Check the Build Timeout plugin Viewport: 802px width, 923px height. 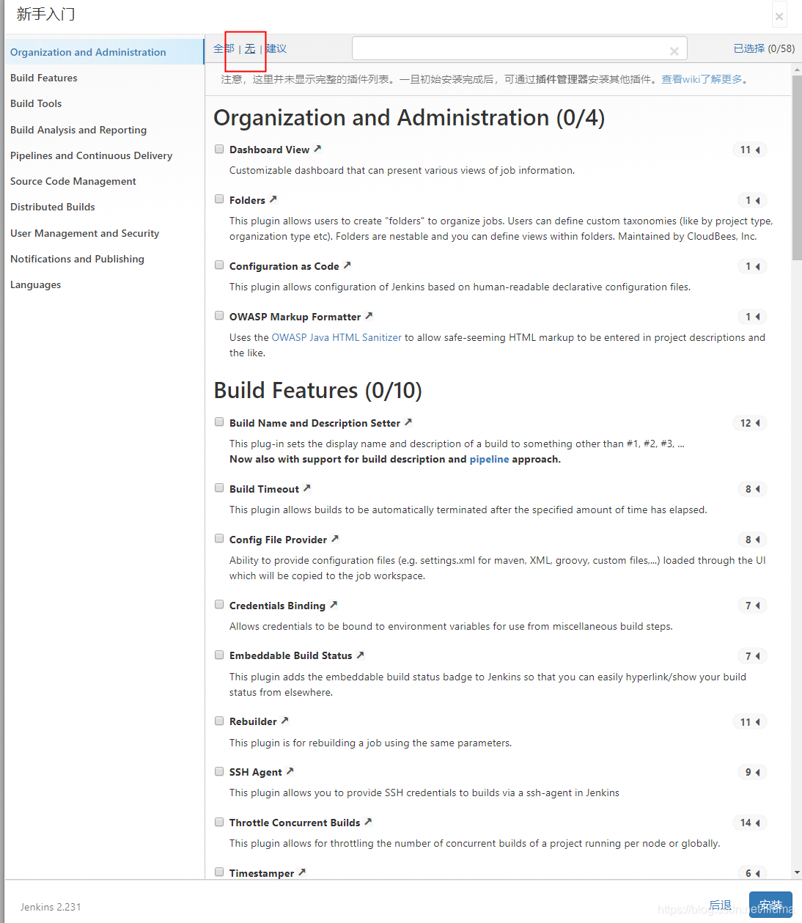point(219,488)
